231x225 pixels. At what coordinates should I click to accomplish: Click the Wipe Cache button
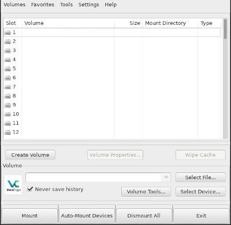[x=200, y=155]
